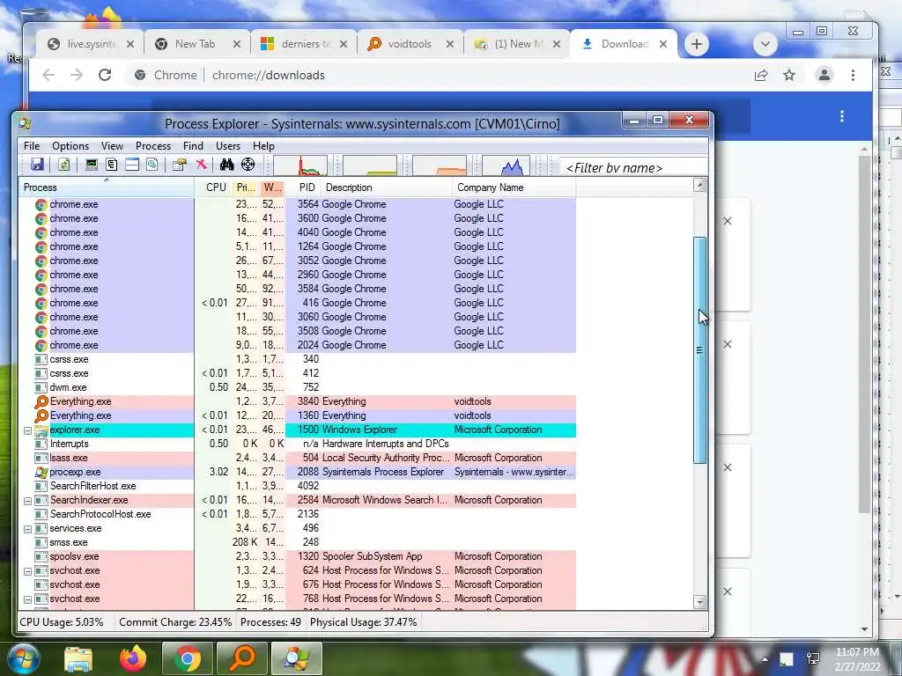This screenshot has height=676, width=902.
Task: Select the lsass.exe process row
Action: pos(298,458)
